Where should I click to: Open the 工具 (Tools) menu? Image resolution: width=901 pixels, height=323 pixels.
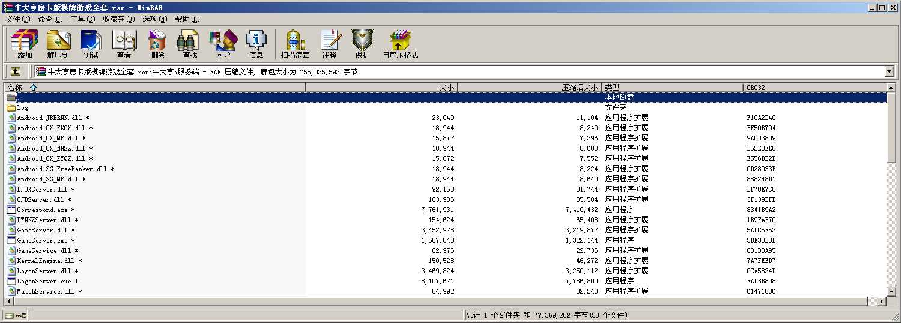[83, 19]
